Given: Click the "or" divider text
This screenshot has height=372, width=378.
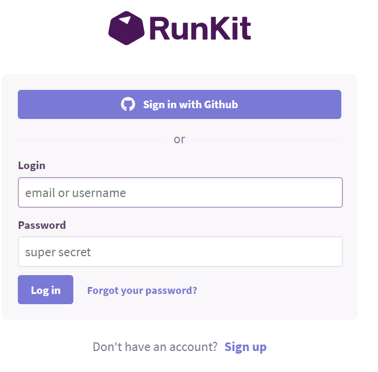Looking at the screenshot, I should point(180,139).
